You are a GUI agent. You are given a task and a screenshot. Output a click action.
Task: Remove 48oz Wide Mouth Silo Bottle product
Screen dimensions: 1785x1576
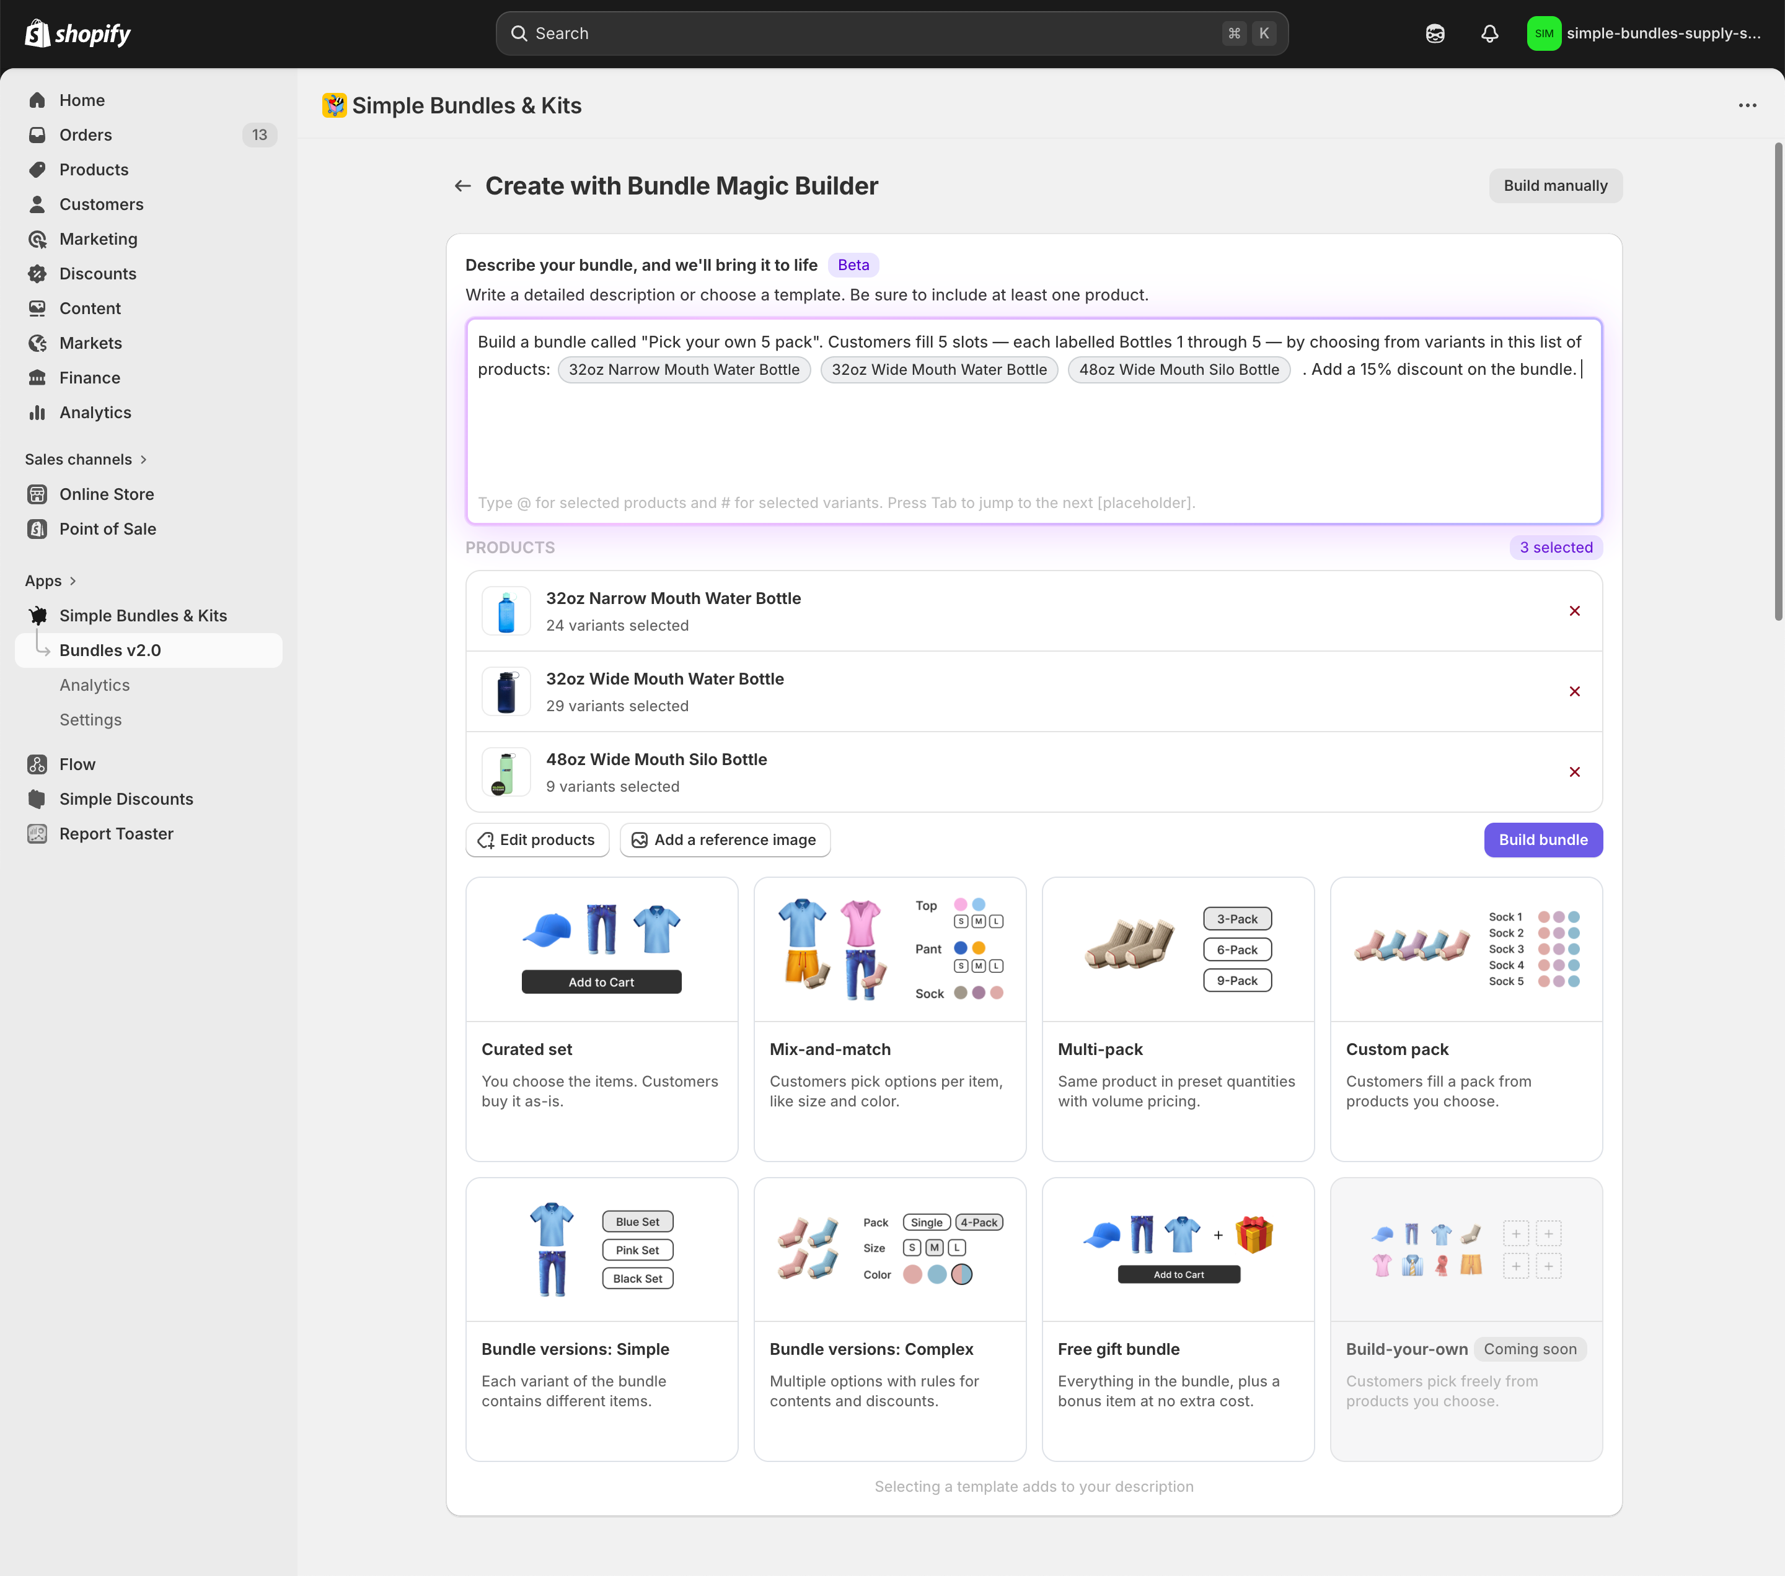point(1574,773)
